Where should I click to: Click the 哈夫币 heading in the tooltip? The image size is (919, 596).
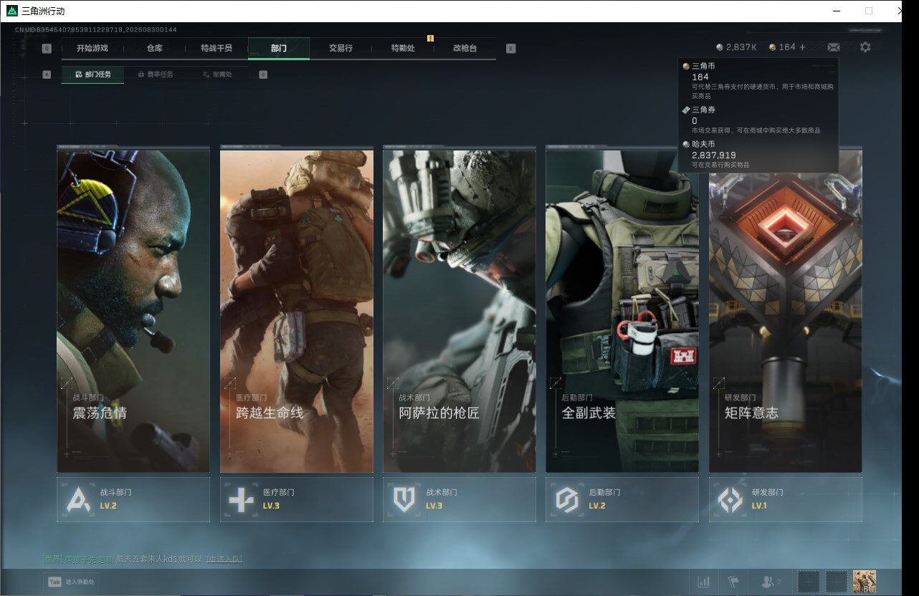(x=704, y=144)
